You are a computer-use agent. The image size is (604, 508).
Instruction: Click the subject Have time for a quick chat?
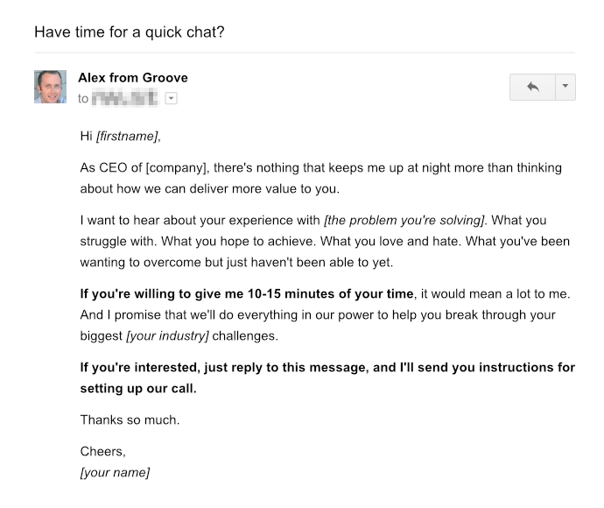click(x=130, y=32)
